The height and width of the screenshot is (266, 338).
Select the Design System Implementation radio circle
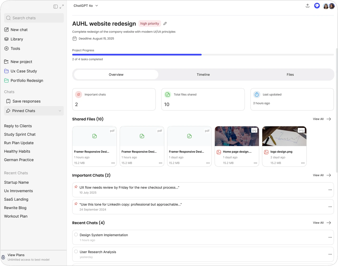coord(76,235)
